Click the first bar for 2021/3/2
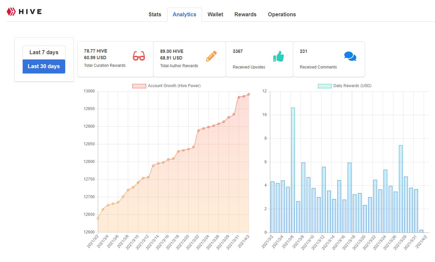The height and width of the screenshot is (262, 435). click(272, 207)
